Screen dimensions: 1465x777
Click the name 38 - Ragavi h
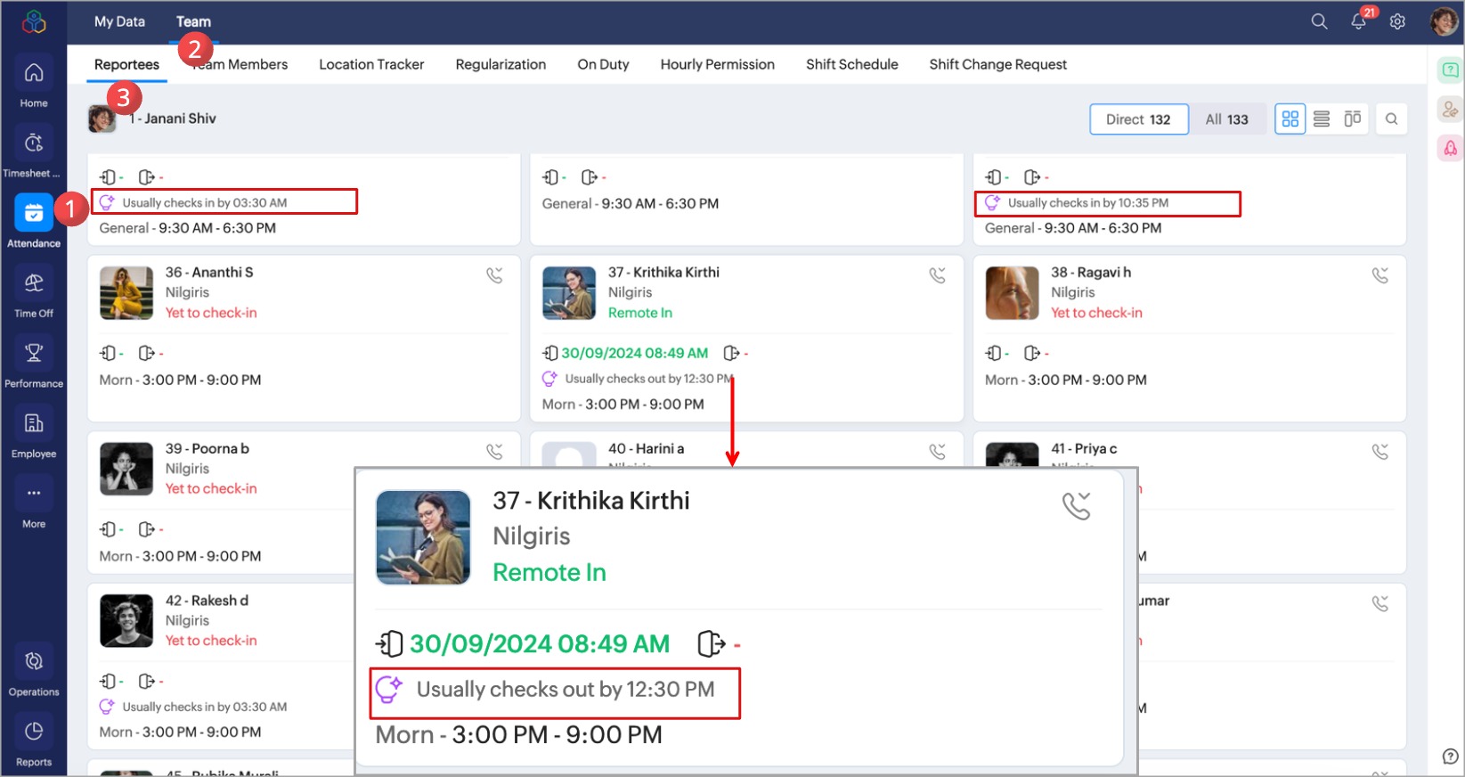(1091, 272)
